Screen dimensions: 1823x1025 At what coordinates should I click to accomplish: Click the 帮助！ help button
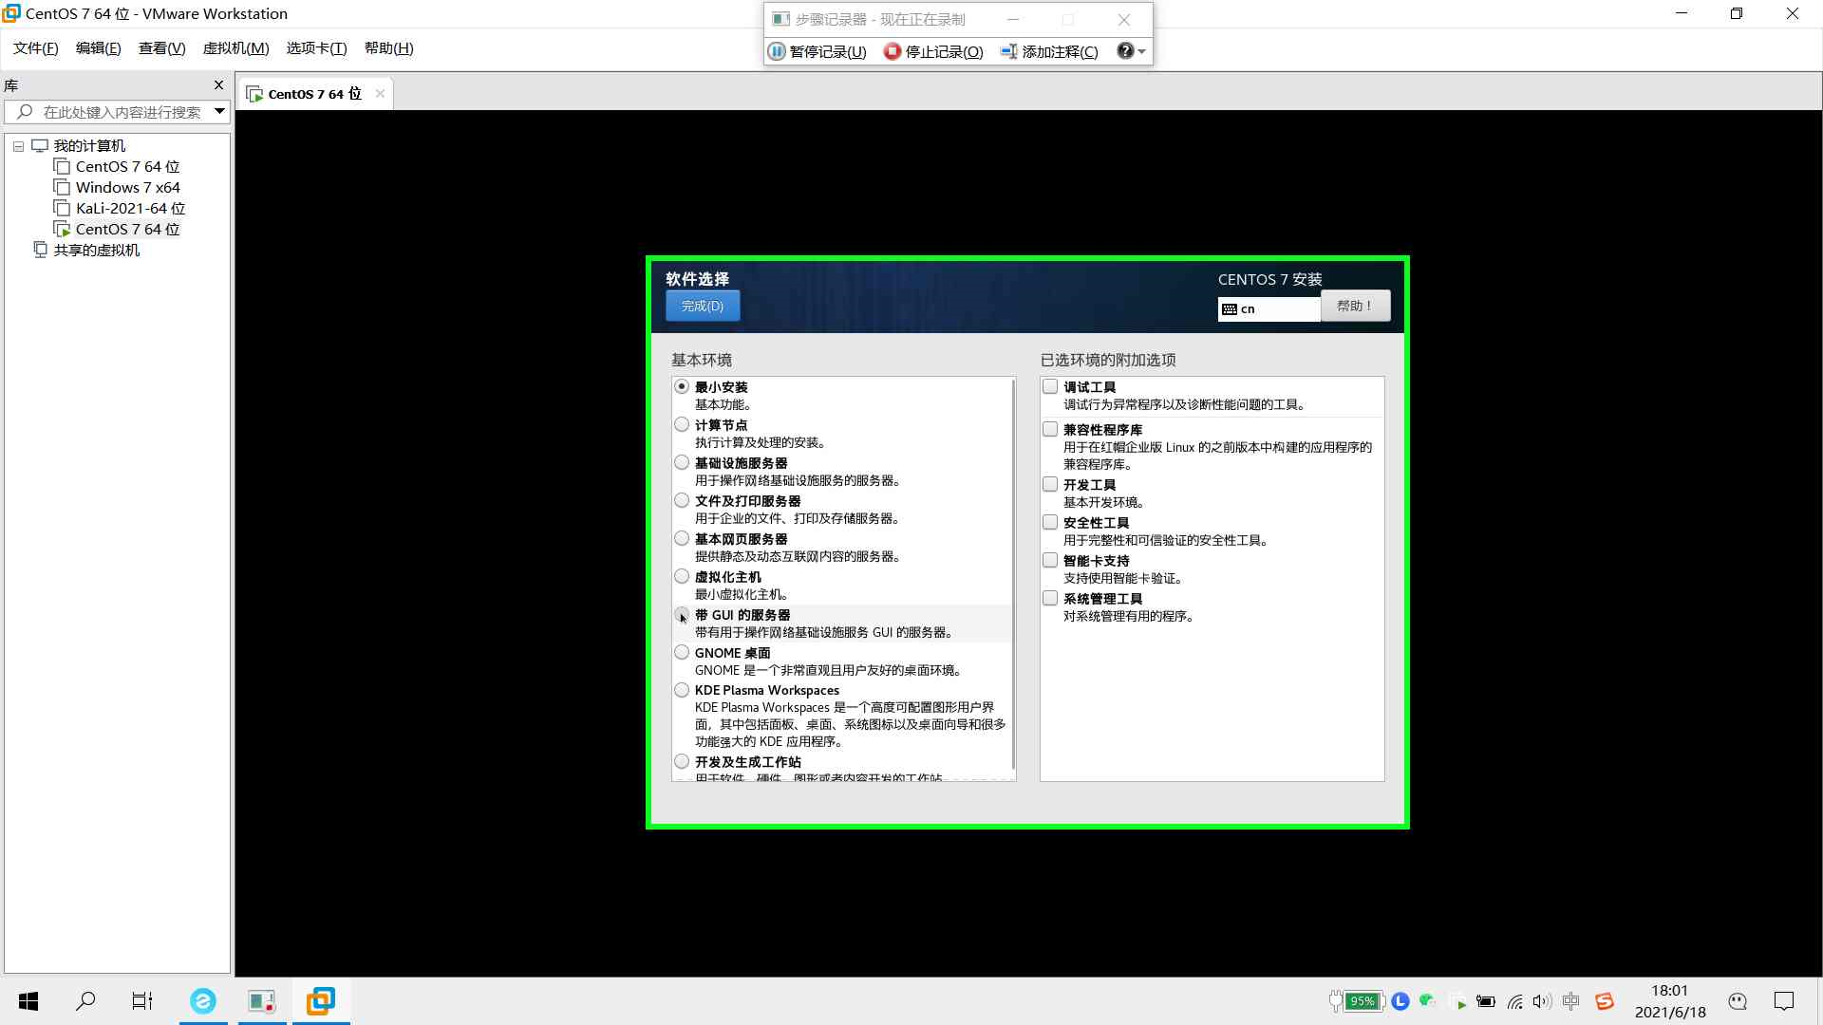click(x=1355, y=306)
